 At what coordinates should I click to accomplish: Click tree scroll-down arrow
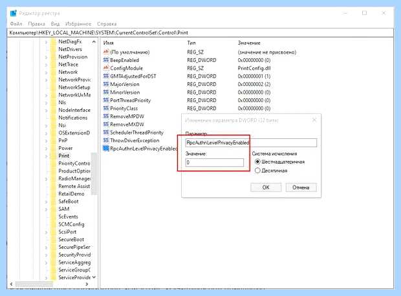coord(94,277)
